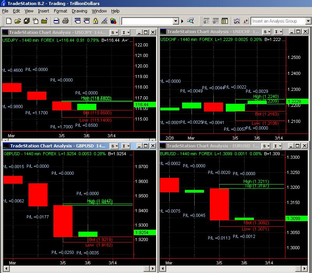
Task: Open the I dropdown in USDJPY window
Action: tap(126, 32)
